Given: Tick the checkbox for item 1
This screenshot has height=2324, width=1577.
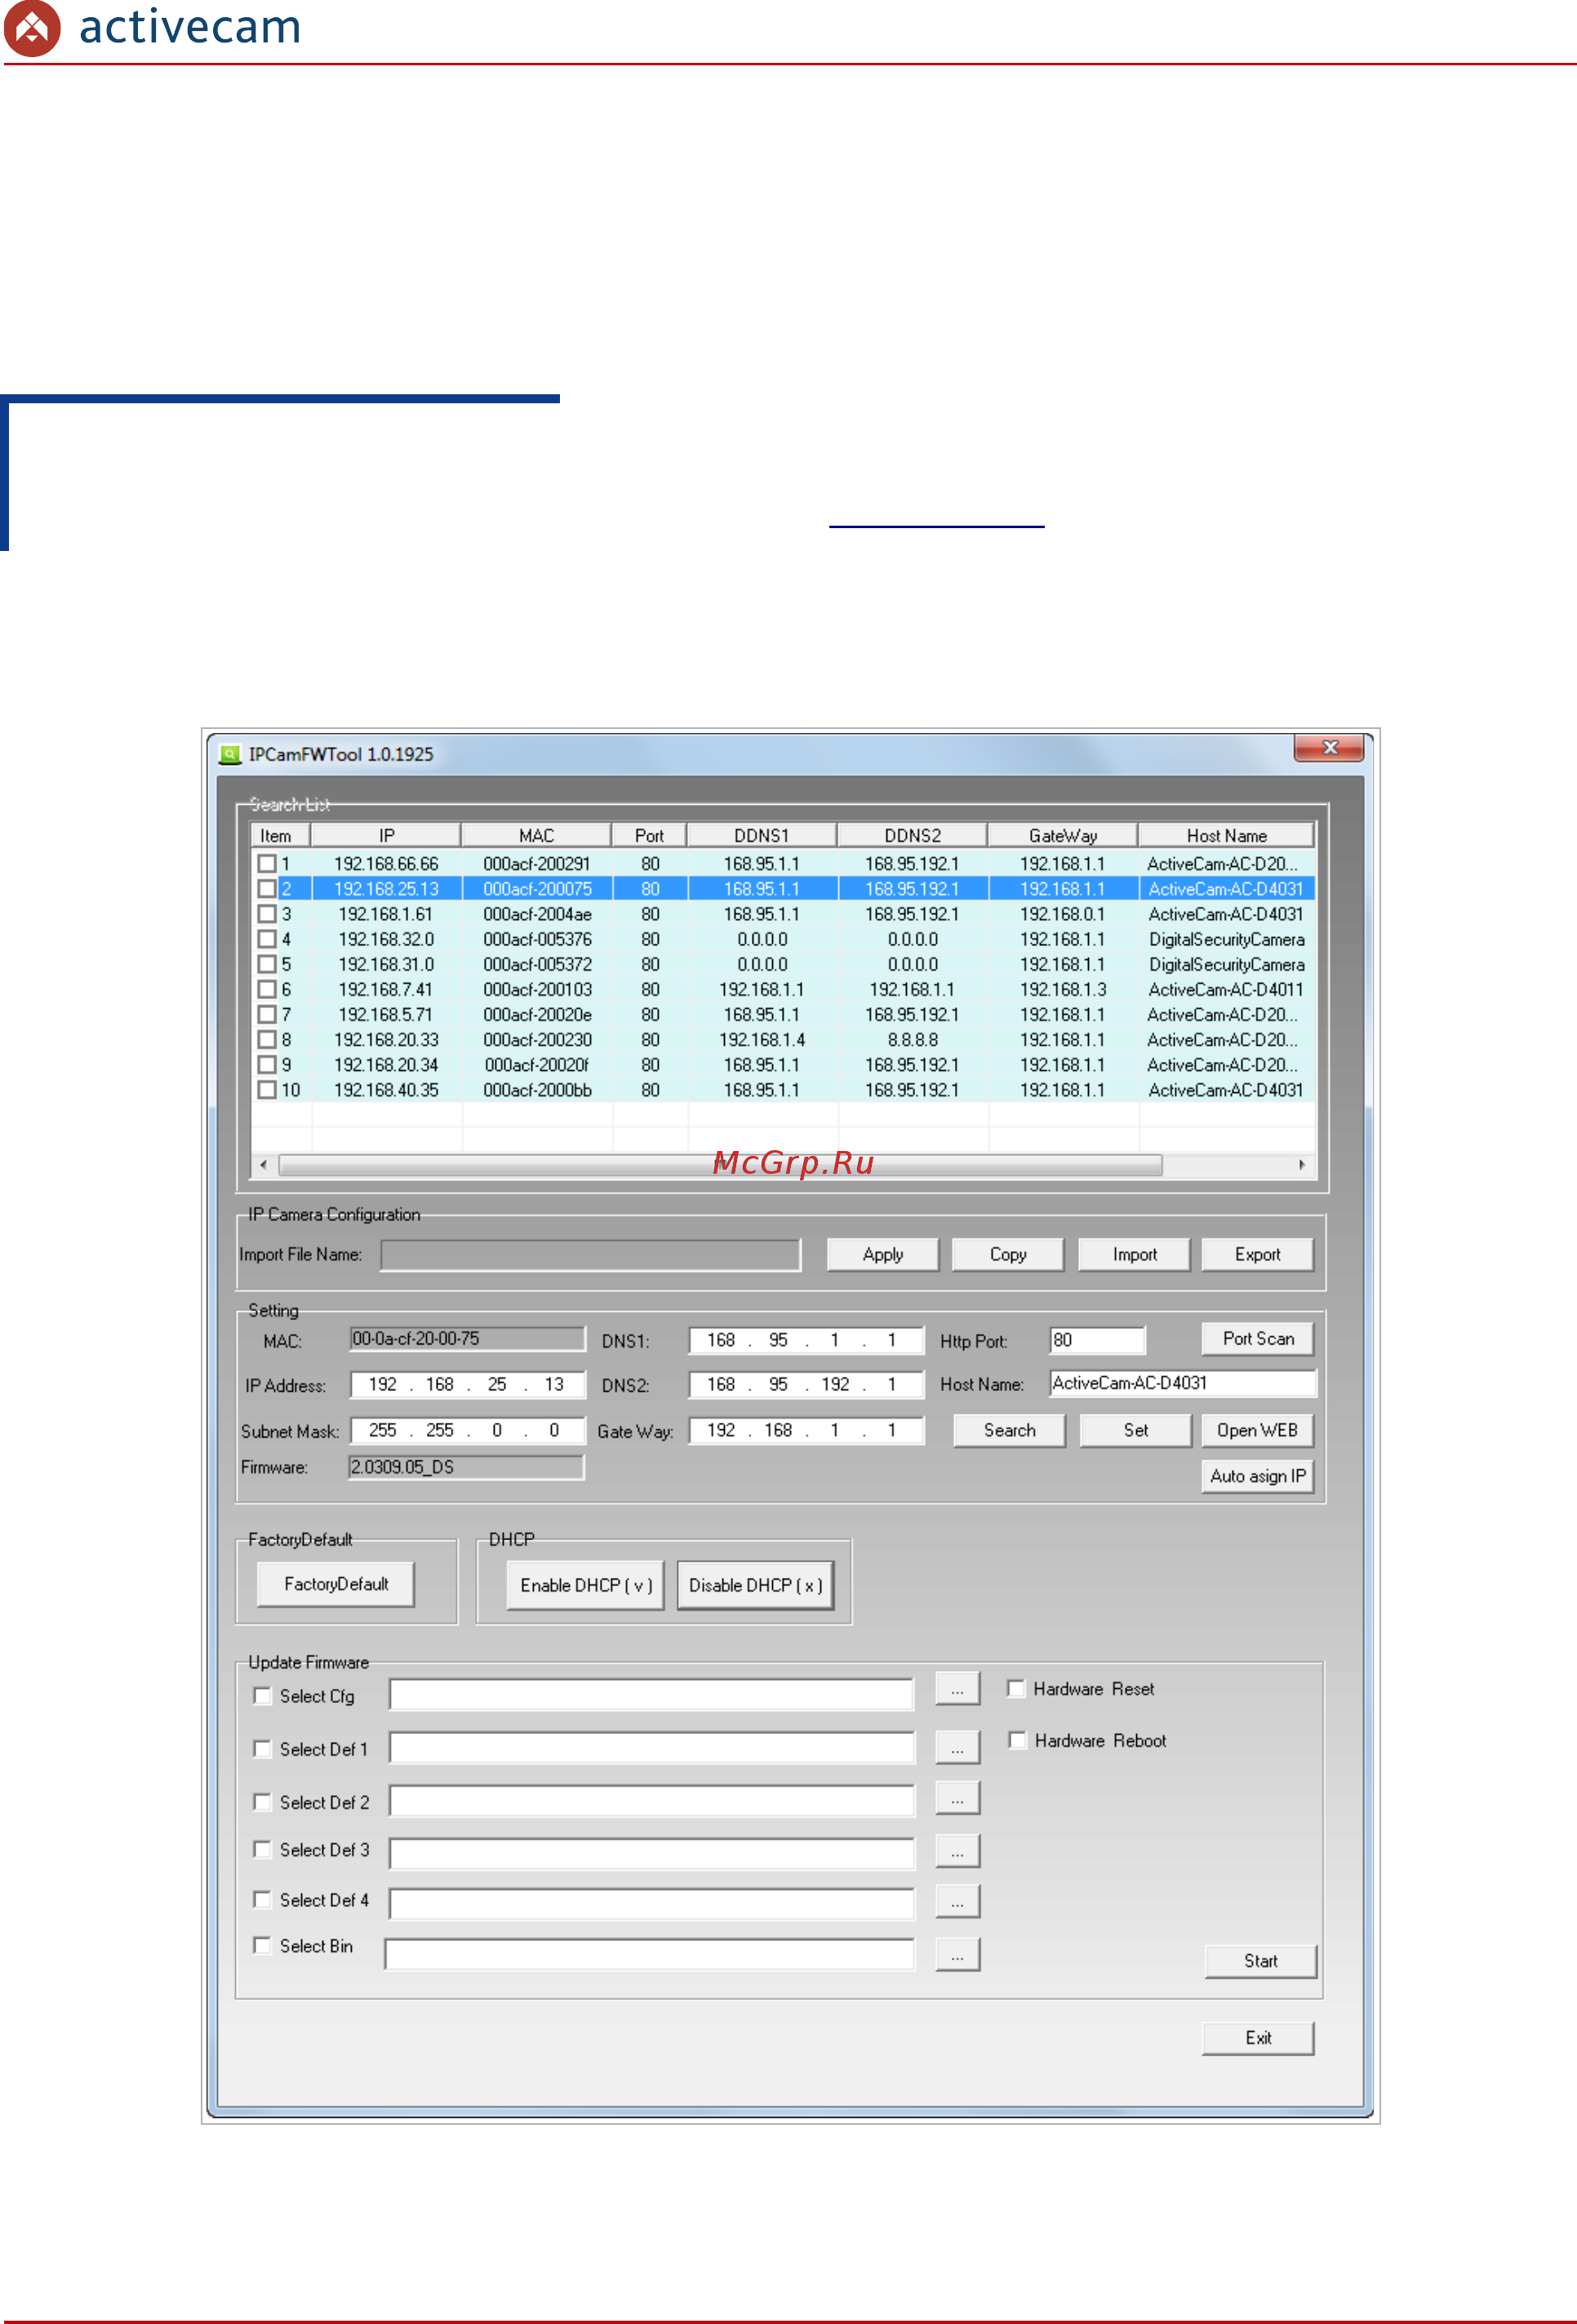Looking at the screenshot, I should pyautogui.click(x=267, y=863).
